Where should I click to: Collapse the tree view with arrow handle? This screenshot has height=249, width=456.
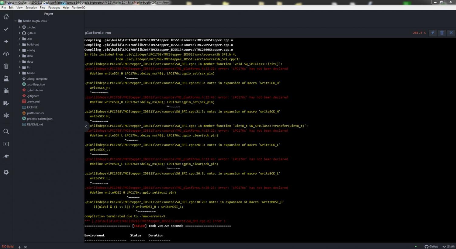86,126
